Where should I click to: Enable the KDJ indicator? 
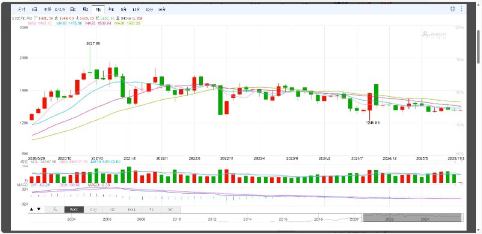93,210
